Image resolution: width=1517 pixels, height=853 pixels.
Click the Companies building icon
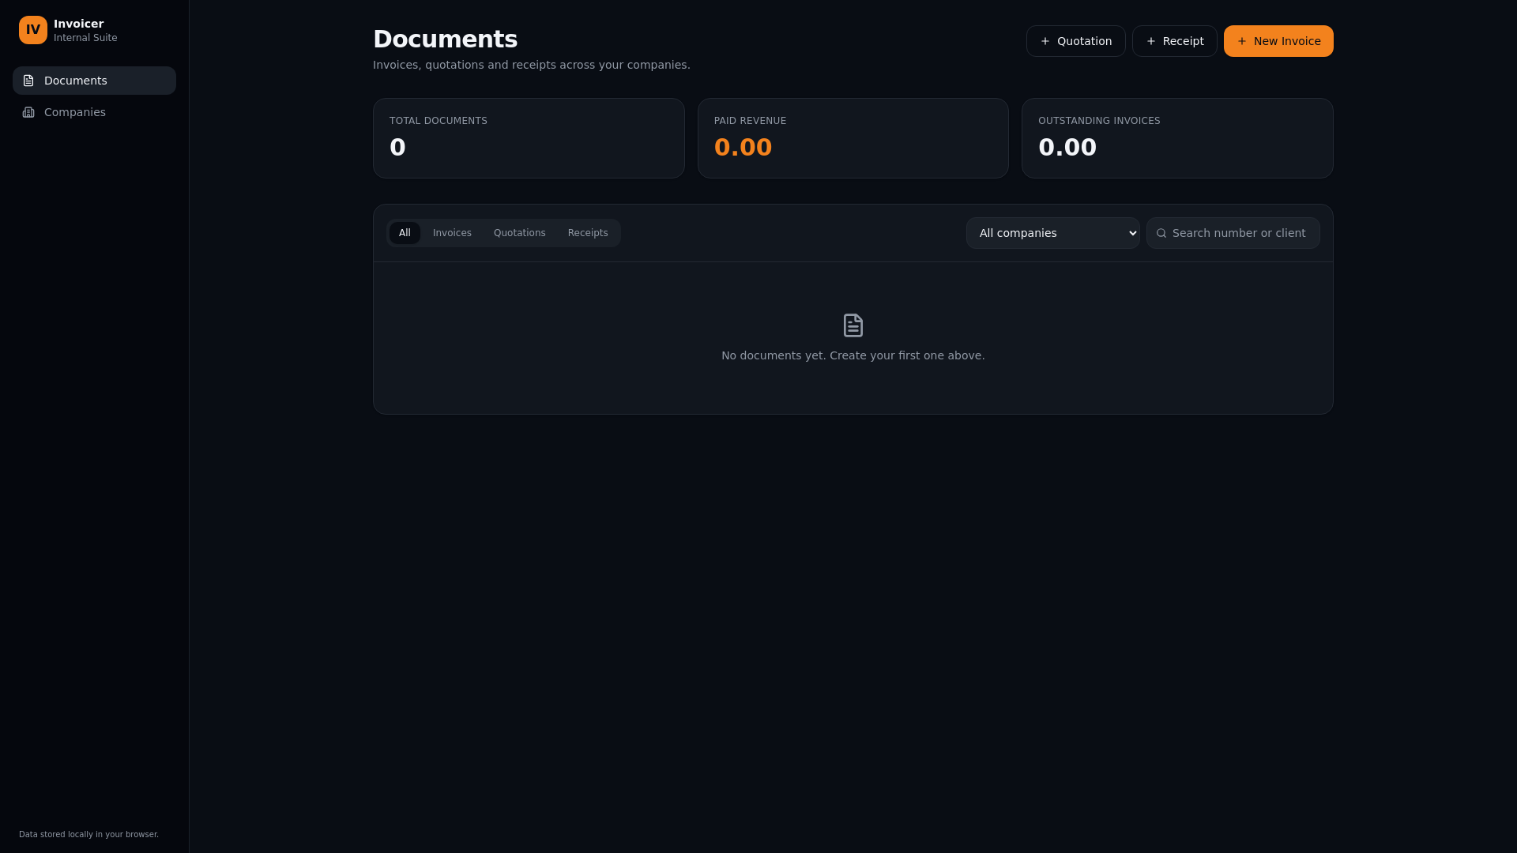(x=28, y=112)
